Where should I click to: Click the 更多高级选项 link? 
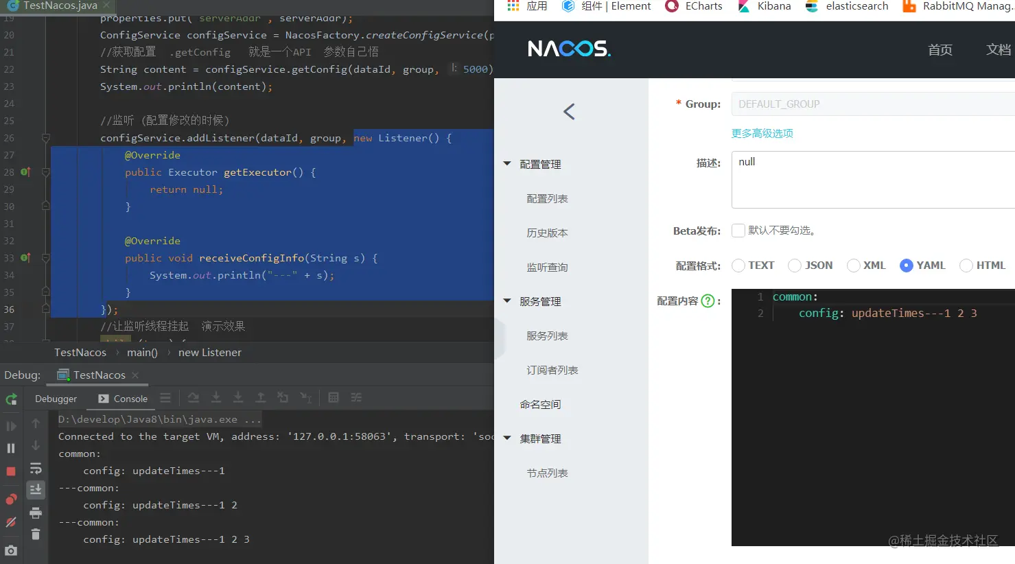762,133
